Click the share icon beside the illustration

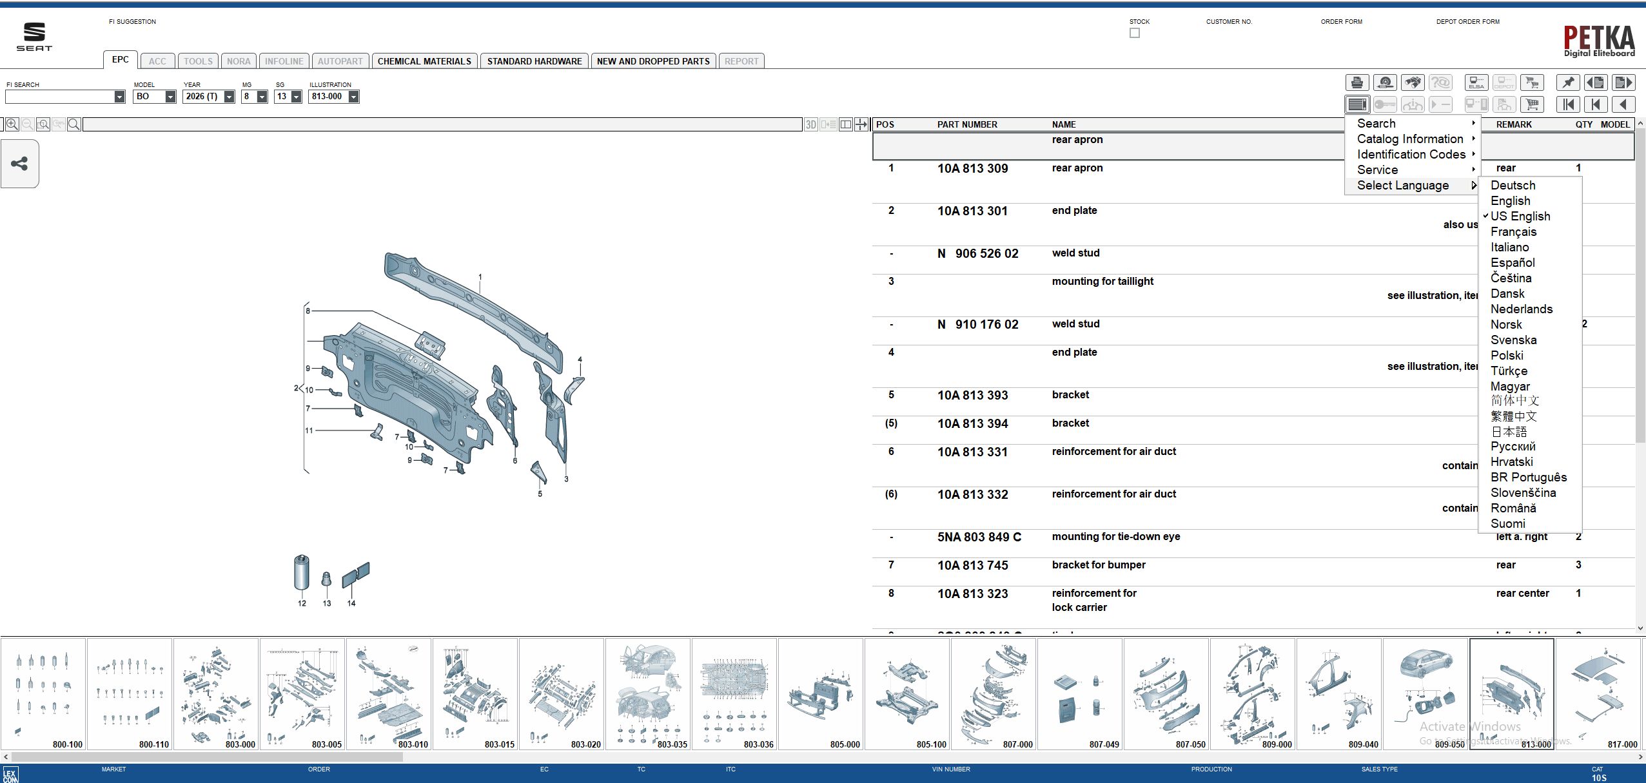tap(19, 164)
